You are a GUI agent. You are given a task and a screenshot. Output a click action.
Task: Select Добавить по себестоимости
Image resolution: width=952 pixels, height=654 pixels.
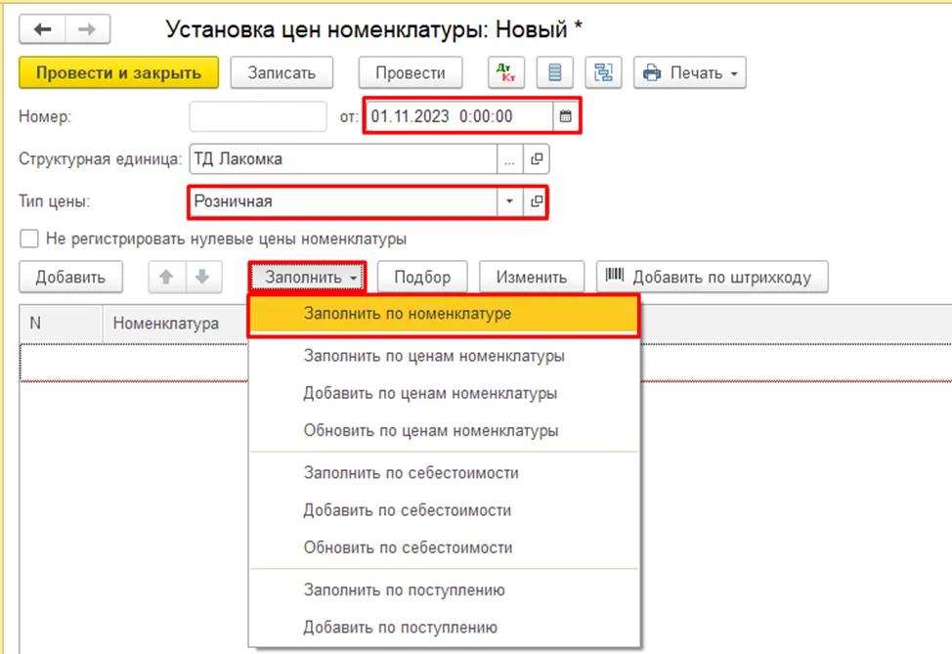(x=444, y=510)
